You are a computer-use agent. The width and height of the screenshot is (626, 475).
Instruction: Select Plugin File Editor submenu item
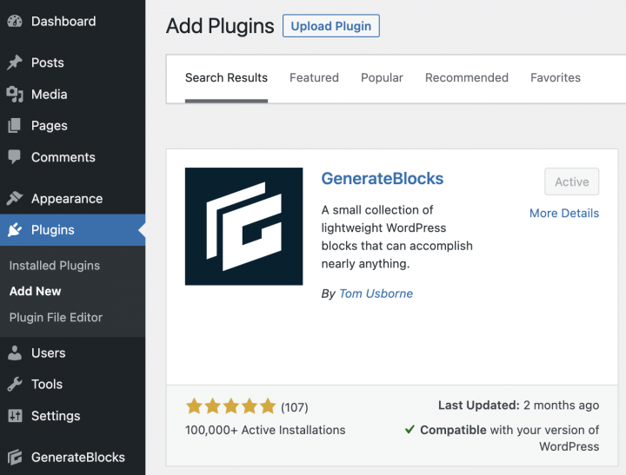tap(56, 318)
